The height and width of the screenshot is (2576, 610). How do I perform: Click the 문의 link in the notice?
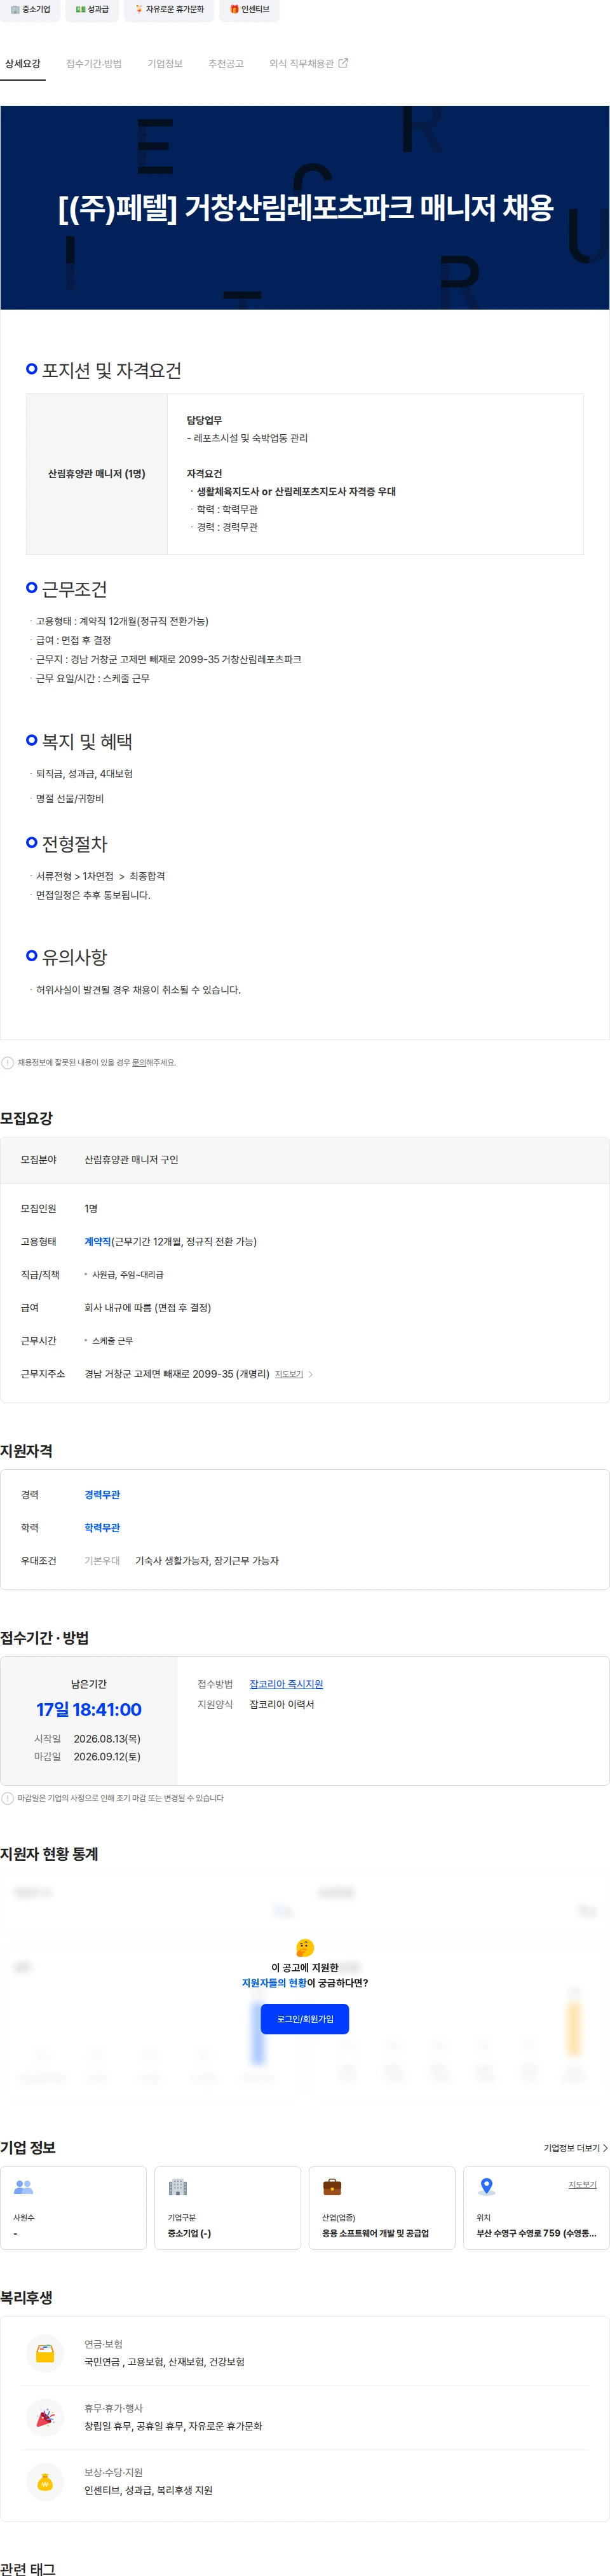coord(139,1063)
